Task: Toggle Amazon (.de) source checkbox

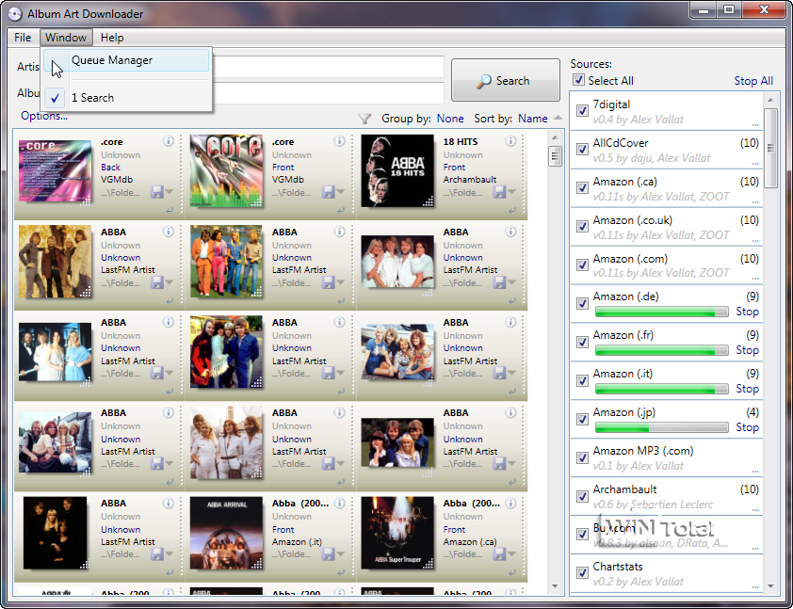Action: click(582, 303)
